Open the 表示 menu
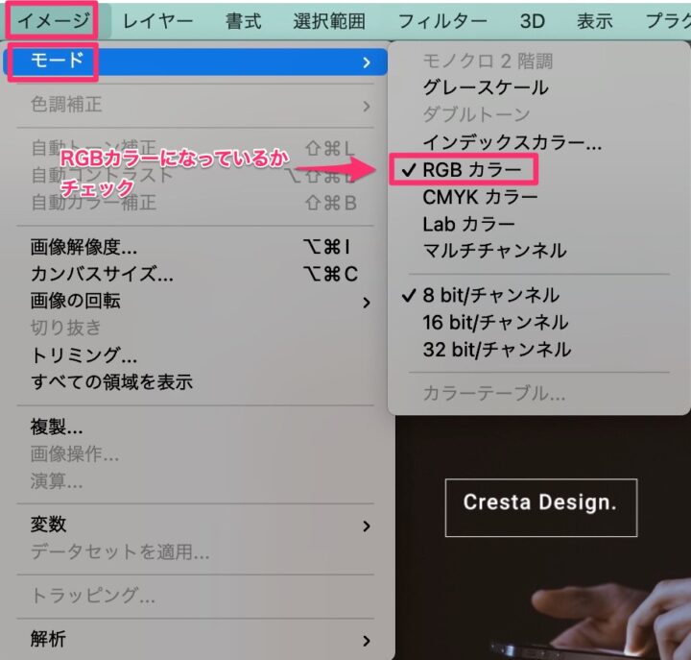The width and height of the screenshot is (691, 660). click(594, 21)
